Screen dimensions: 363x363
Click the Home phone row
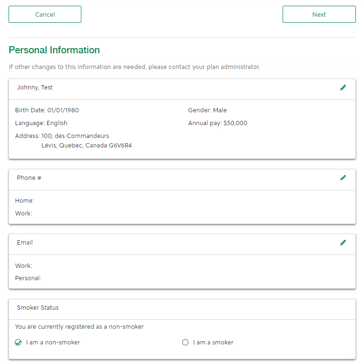click(x=25, y=201)
